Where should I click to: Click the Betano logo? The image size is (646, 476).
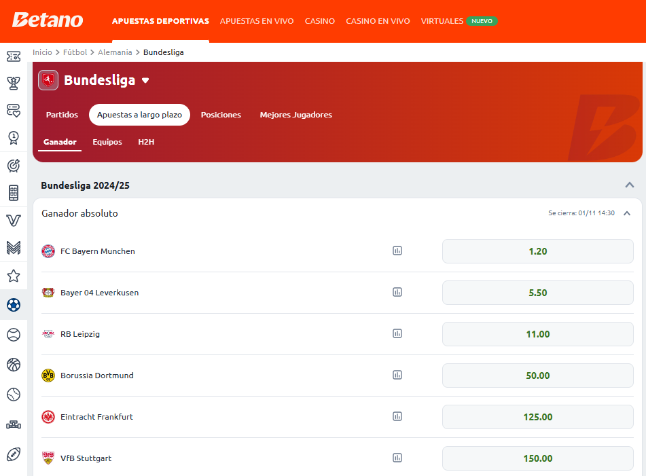(48, 20)
